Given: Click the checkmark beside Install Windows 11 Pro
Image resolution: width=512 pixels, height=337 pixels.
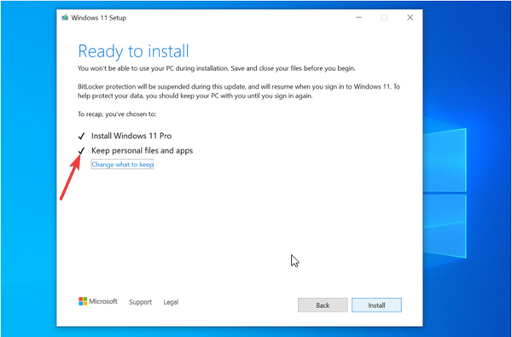Looking at the screenshot, I should 81,136.
